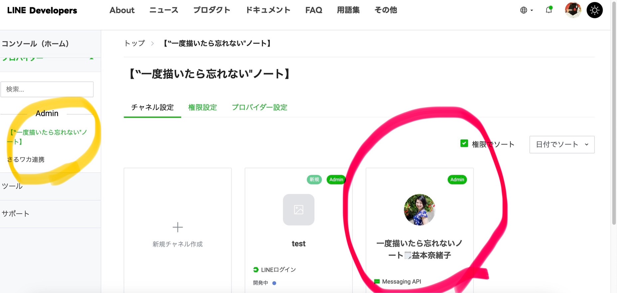
Task: Switch to the プロバイダー設定 tab
Action: (259, 107)
